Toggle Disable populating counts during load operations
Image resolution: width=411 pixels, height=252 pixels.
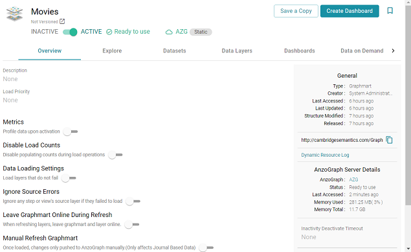point(115,155)
